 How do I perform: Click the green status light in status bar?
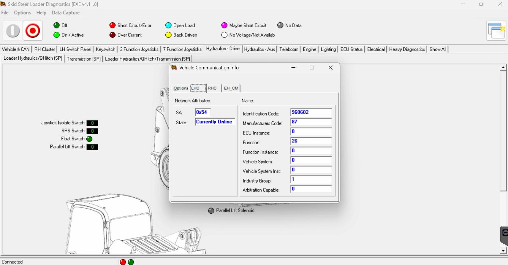point(131,262)
